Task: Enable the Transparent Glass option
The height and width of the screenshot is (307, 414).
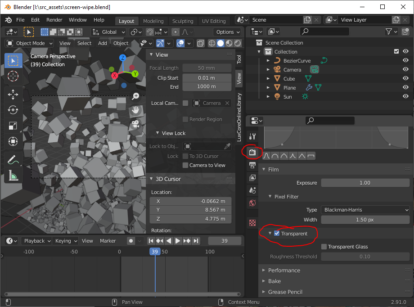Action: pyautogui.click(x=323, y=246)
